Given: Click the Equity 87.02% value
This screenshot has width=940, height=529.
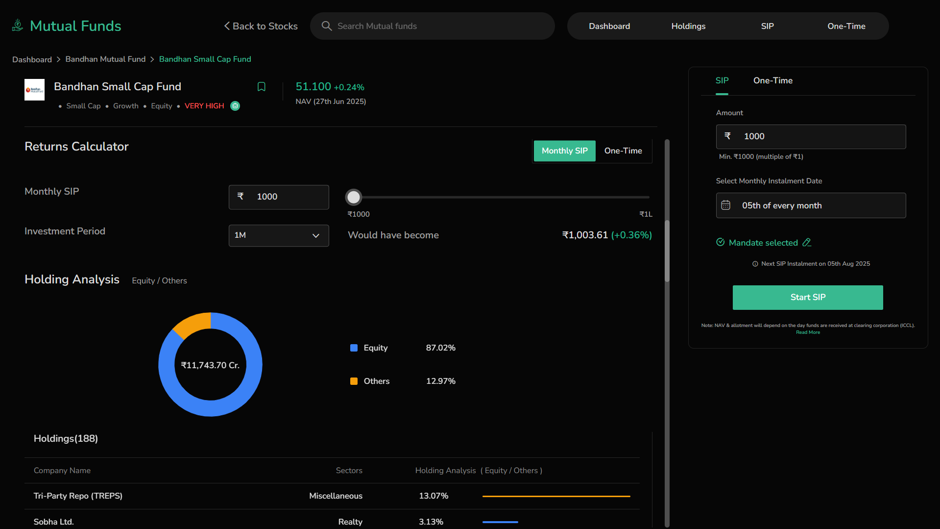Looking at the screenshot, I should click(440, 348).
